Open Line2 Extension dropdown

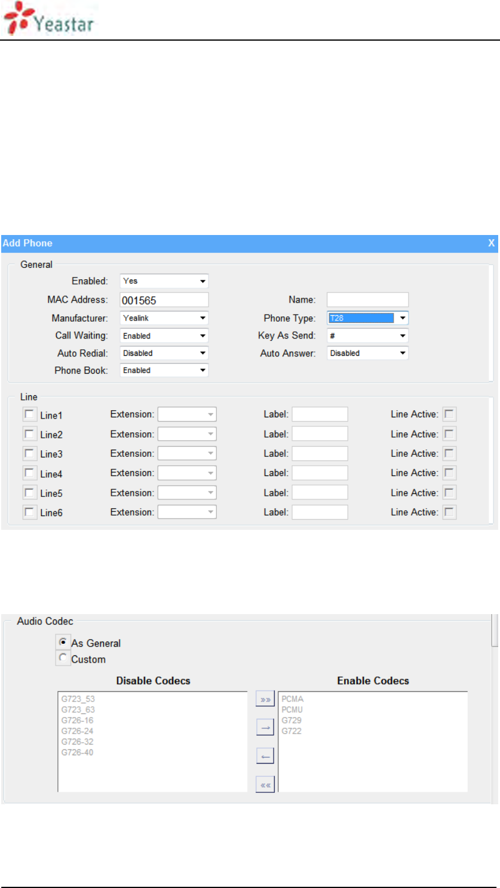click(187, 434)
